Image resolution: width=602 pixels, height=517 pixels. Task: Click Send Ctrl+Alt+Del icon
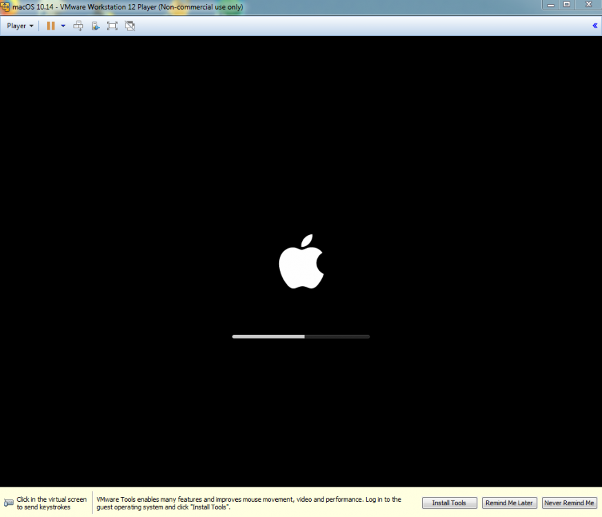click(79, 26)
